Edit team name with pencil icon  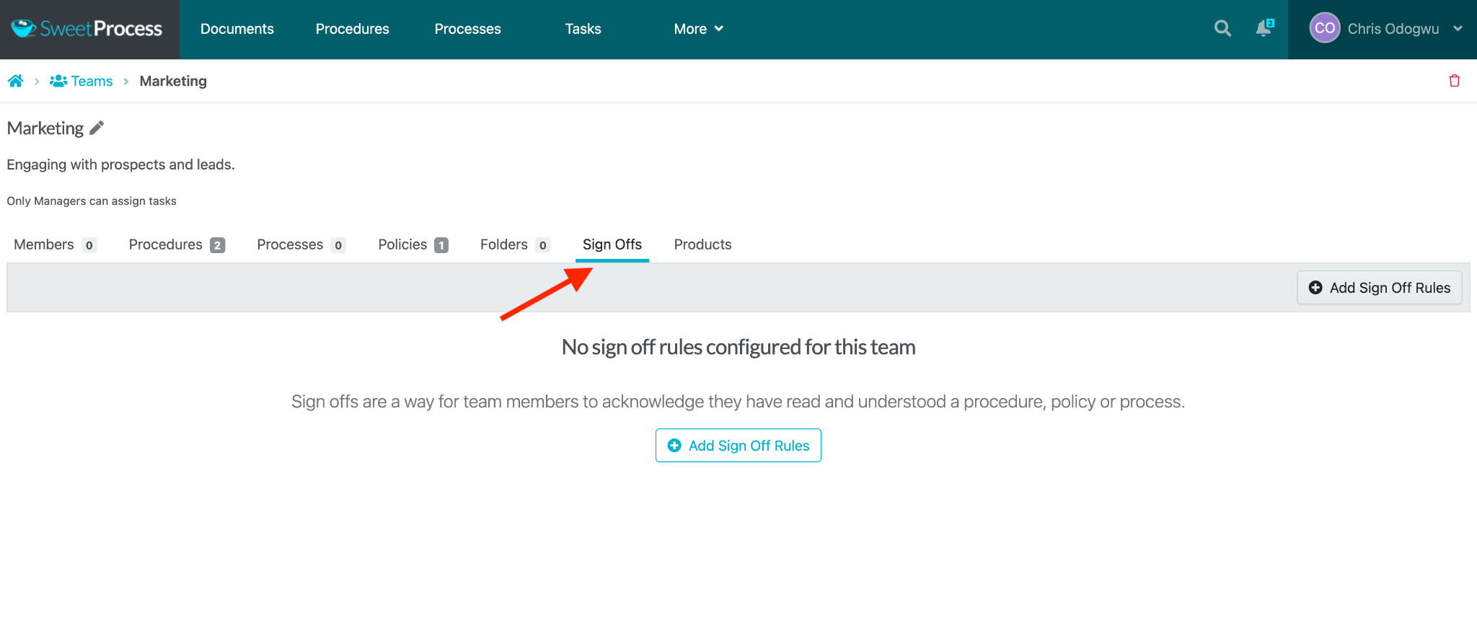point(97,128)
